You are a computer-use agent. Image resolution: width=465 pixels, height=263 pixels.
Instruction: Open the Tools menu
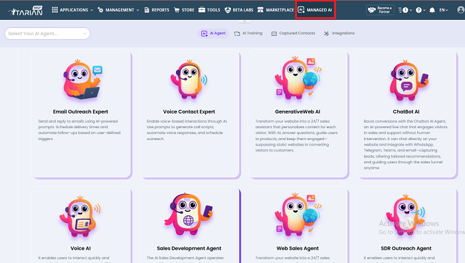point(209,10)
